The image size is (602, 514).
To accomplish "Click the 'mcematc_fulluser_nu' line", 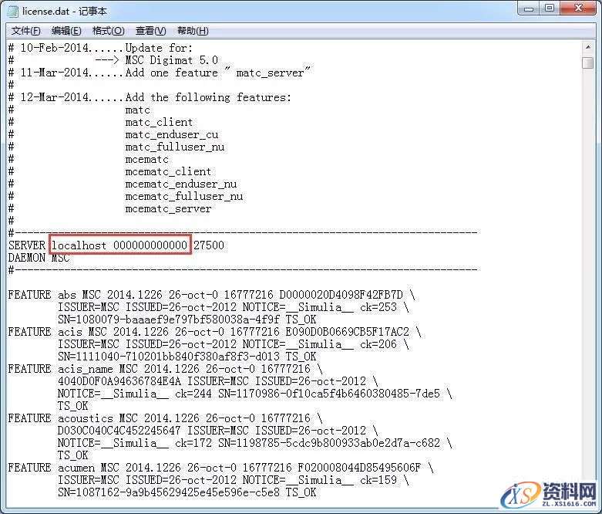I will tap(184, 196).
